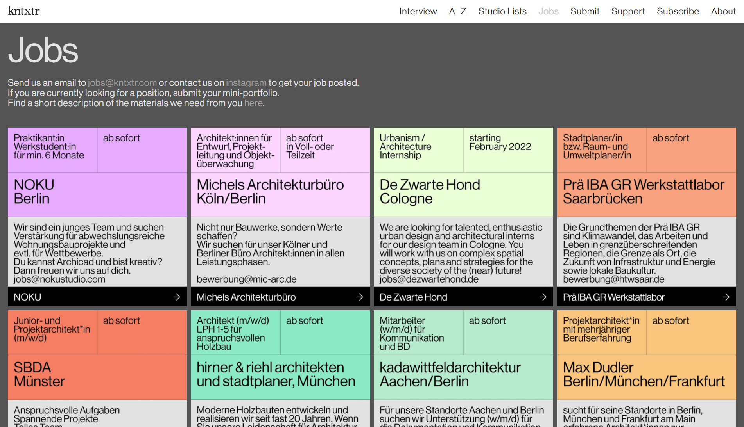Click hirner & riehl architekten title
This screenshot has width=744, height=427.
pos(276,374)
